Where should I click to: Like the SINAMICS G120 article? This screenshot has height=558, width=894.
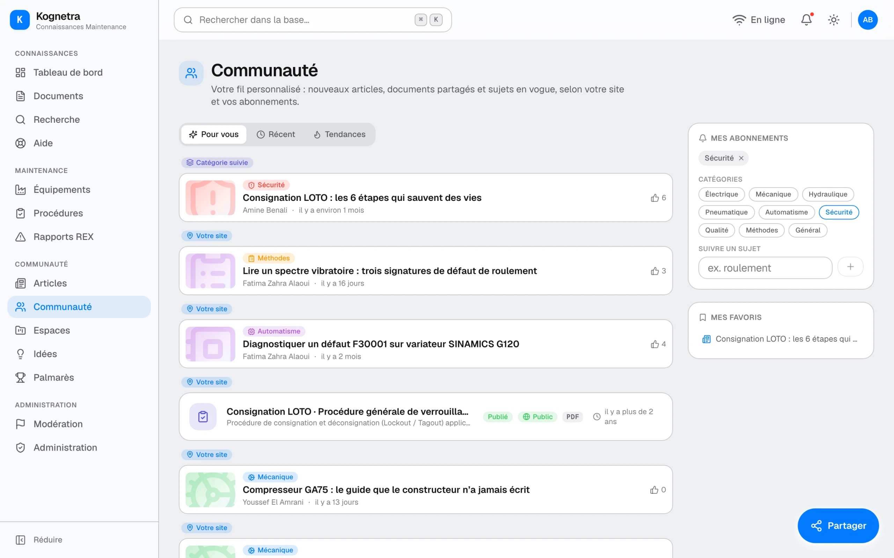point(658,344)
